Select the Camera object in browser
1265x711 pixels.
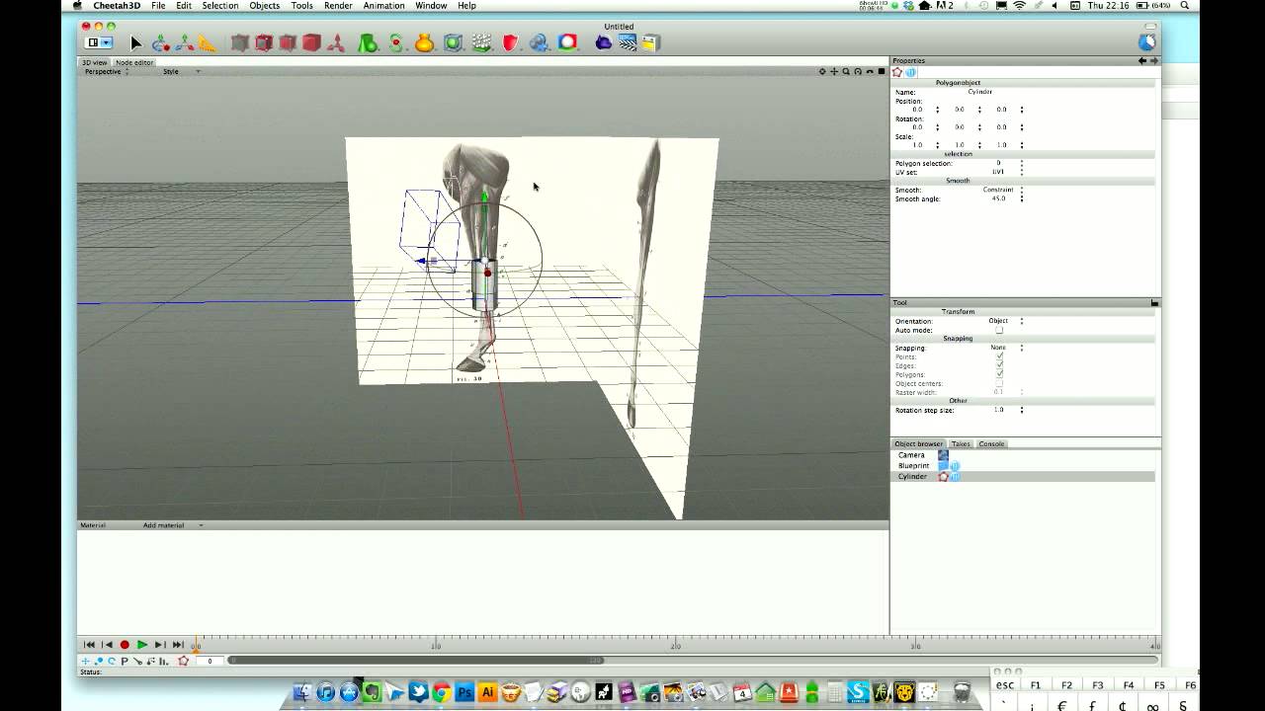911,455
